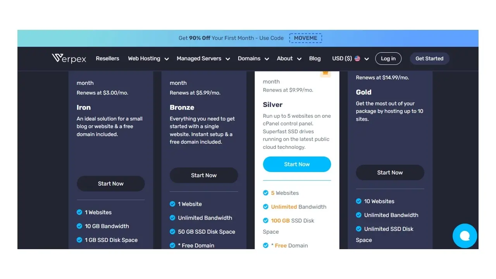Click 'Renews at $3.00/mo.' text
The image size is (496, 279).
pos(102,93)
